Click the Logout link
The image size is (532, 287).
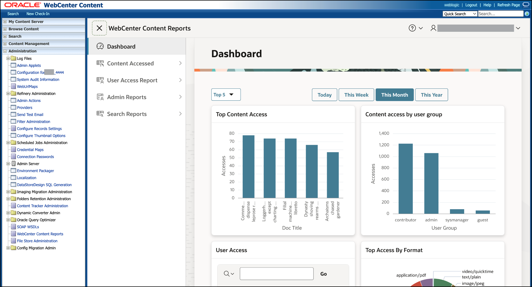(471, 5)
